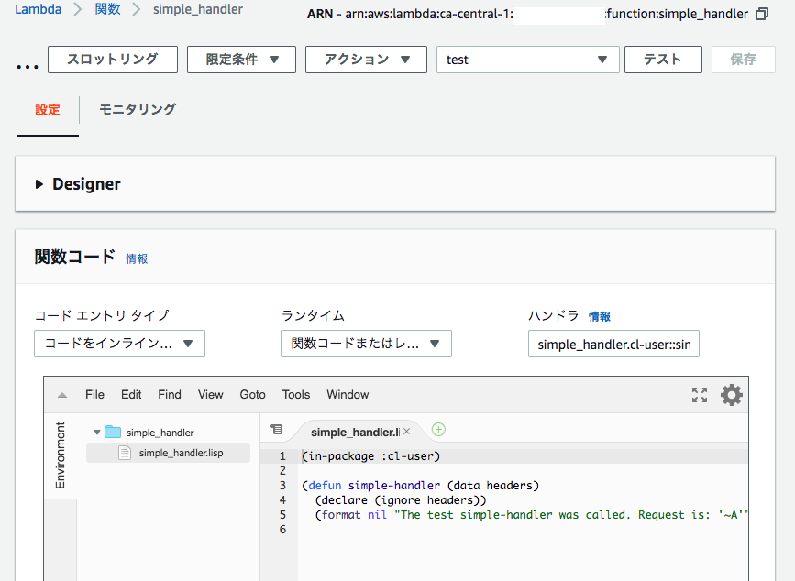Open the Window menu in editor

pyautogui.click(x=348, y=395)
